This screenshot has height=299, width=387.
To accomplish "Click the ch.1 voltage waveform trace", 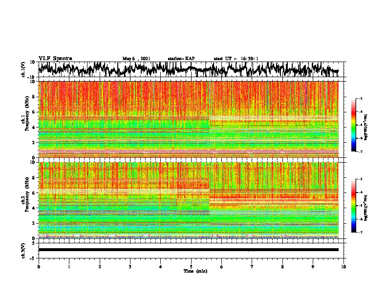I will pos(188,69).
